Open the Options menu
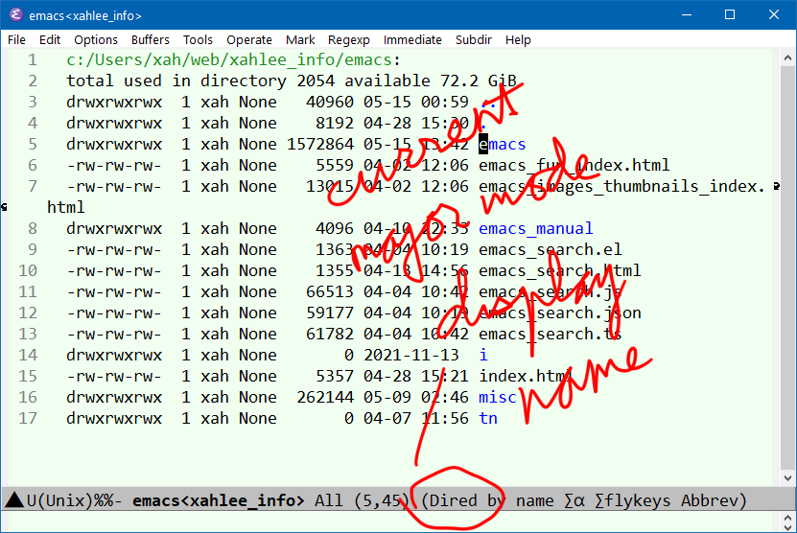797x533 pixels. tap(96, 39)
